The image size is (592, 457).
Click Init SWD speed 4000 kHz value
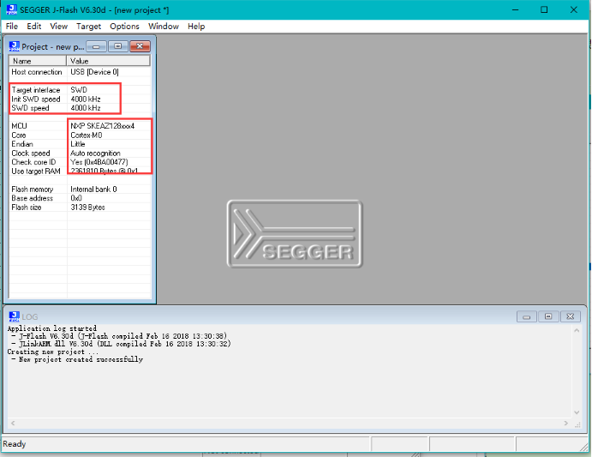pos(86,99)
